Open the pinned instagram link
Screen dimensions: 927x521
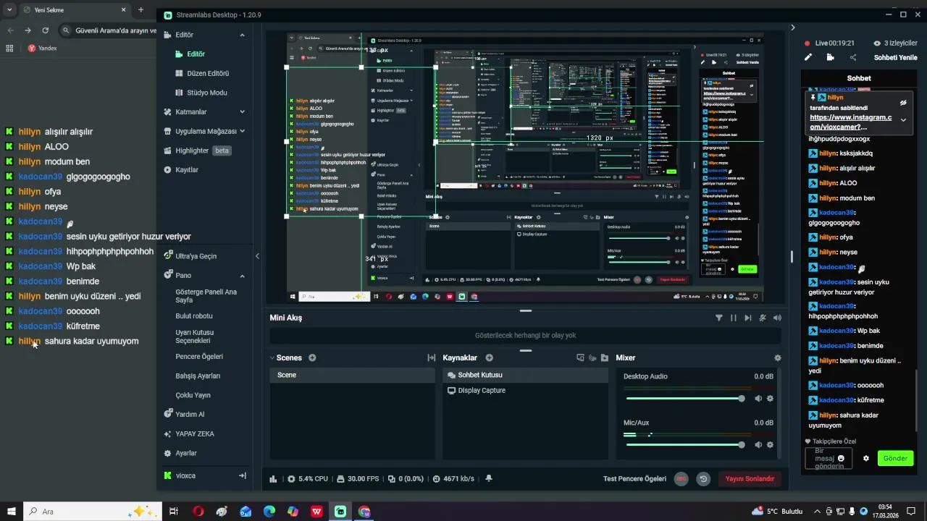(x=850, y=122)
